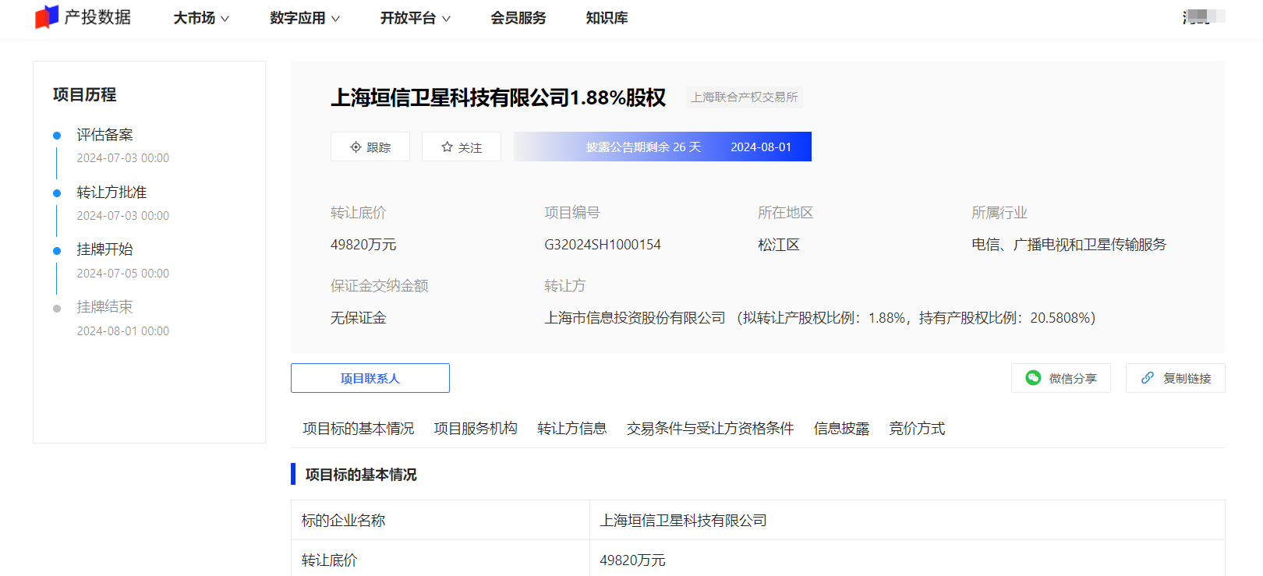This screenshot has height=576, width=1263.
Task: Click the 关注 star icon
Action: tap(447, 147)
